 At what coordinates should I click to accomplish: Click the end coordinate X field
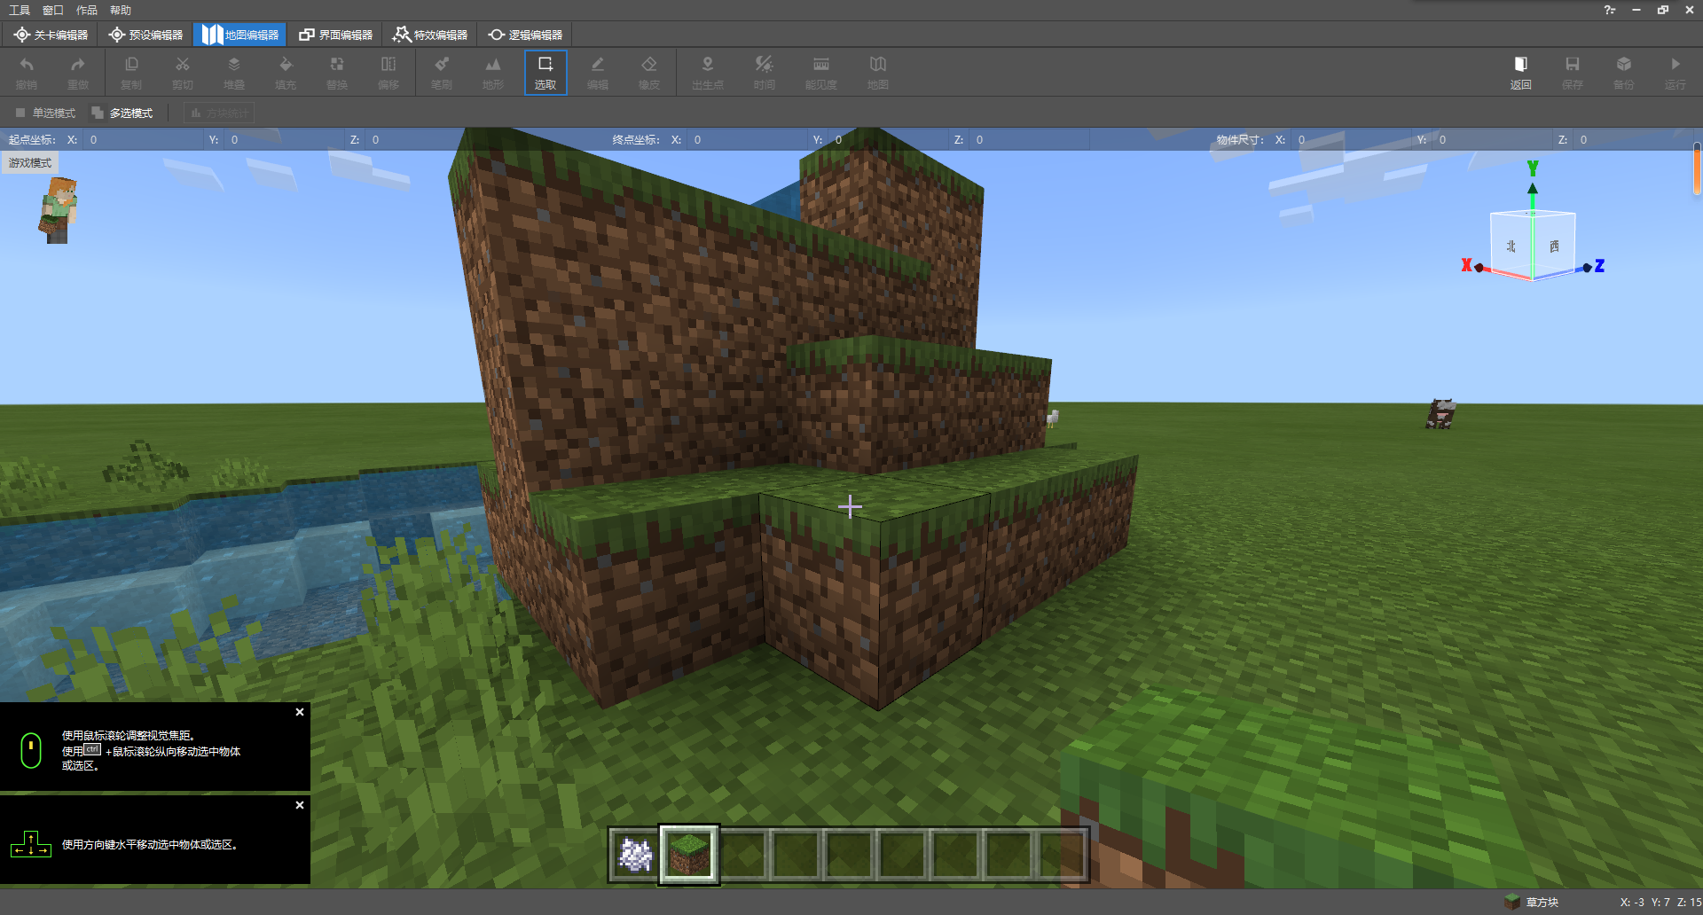745,140
